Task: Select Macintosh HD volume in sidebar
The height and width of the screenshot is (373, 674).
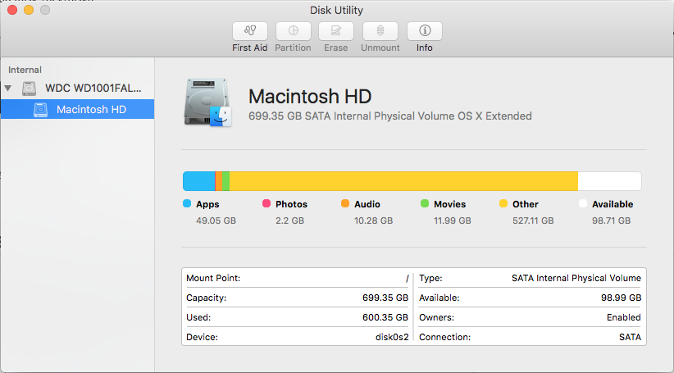Action: pyautogui.click(x=91, y=109)
